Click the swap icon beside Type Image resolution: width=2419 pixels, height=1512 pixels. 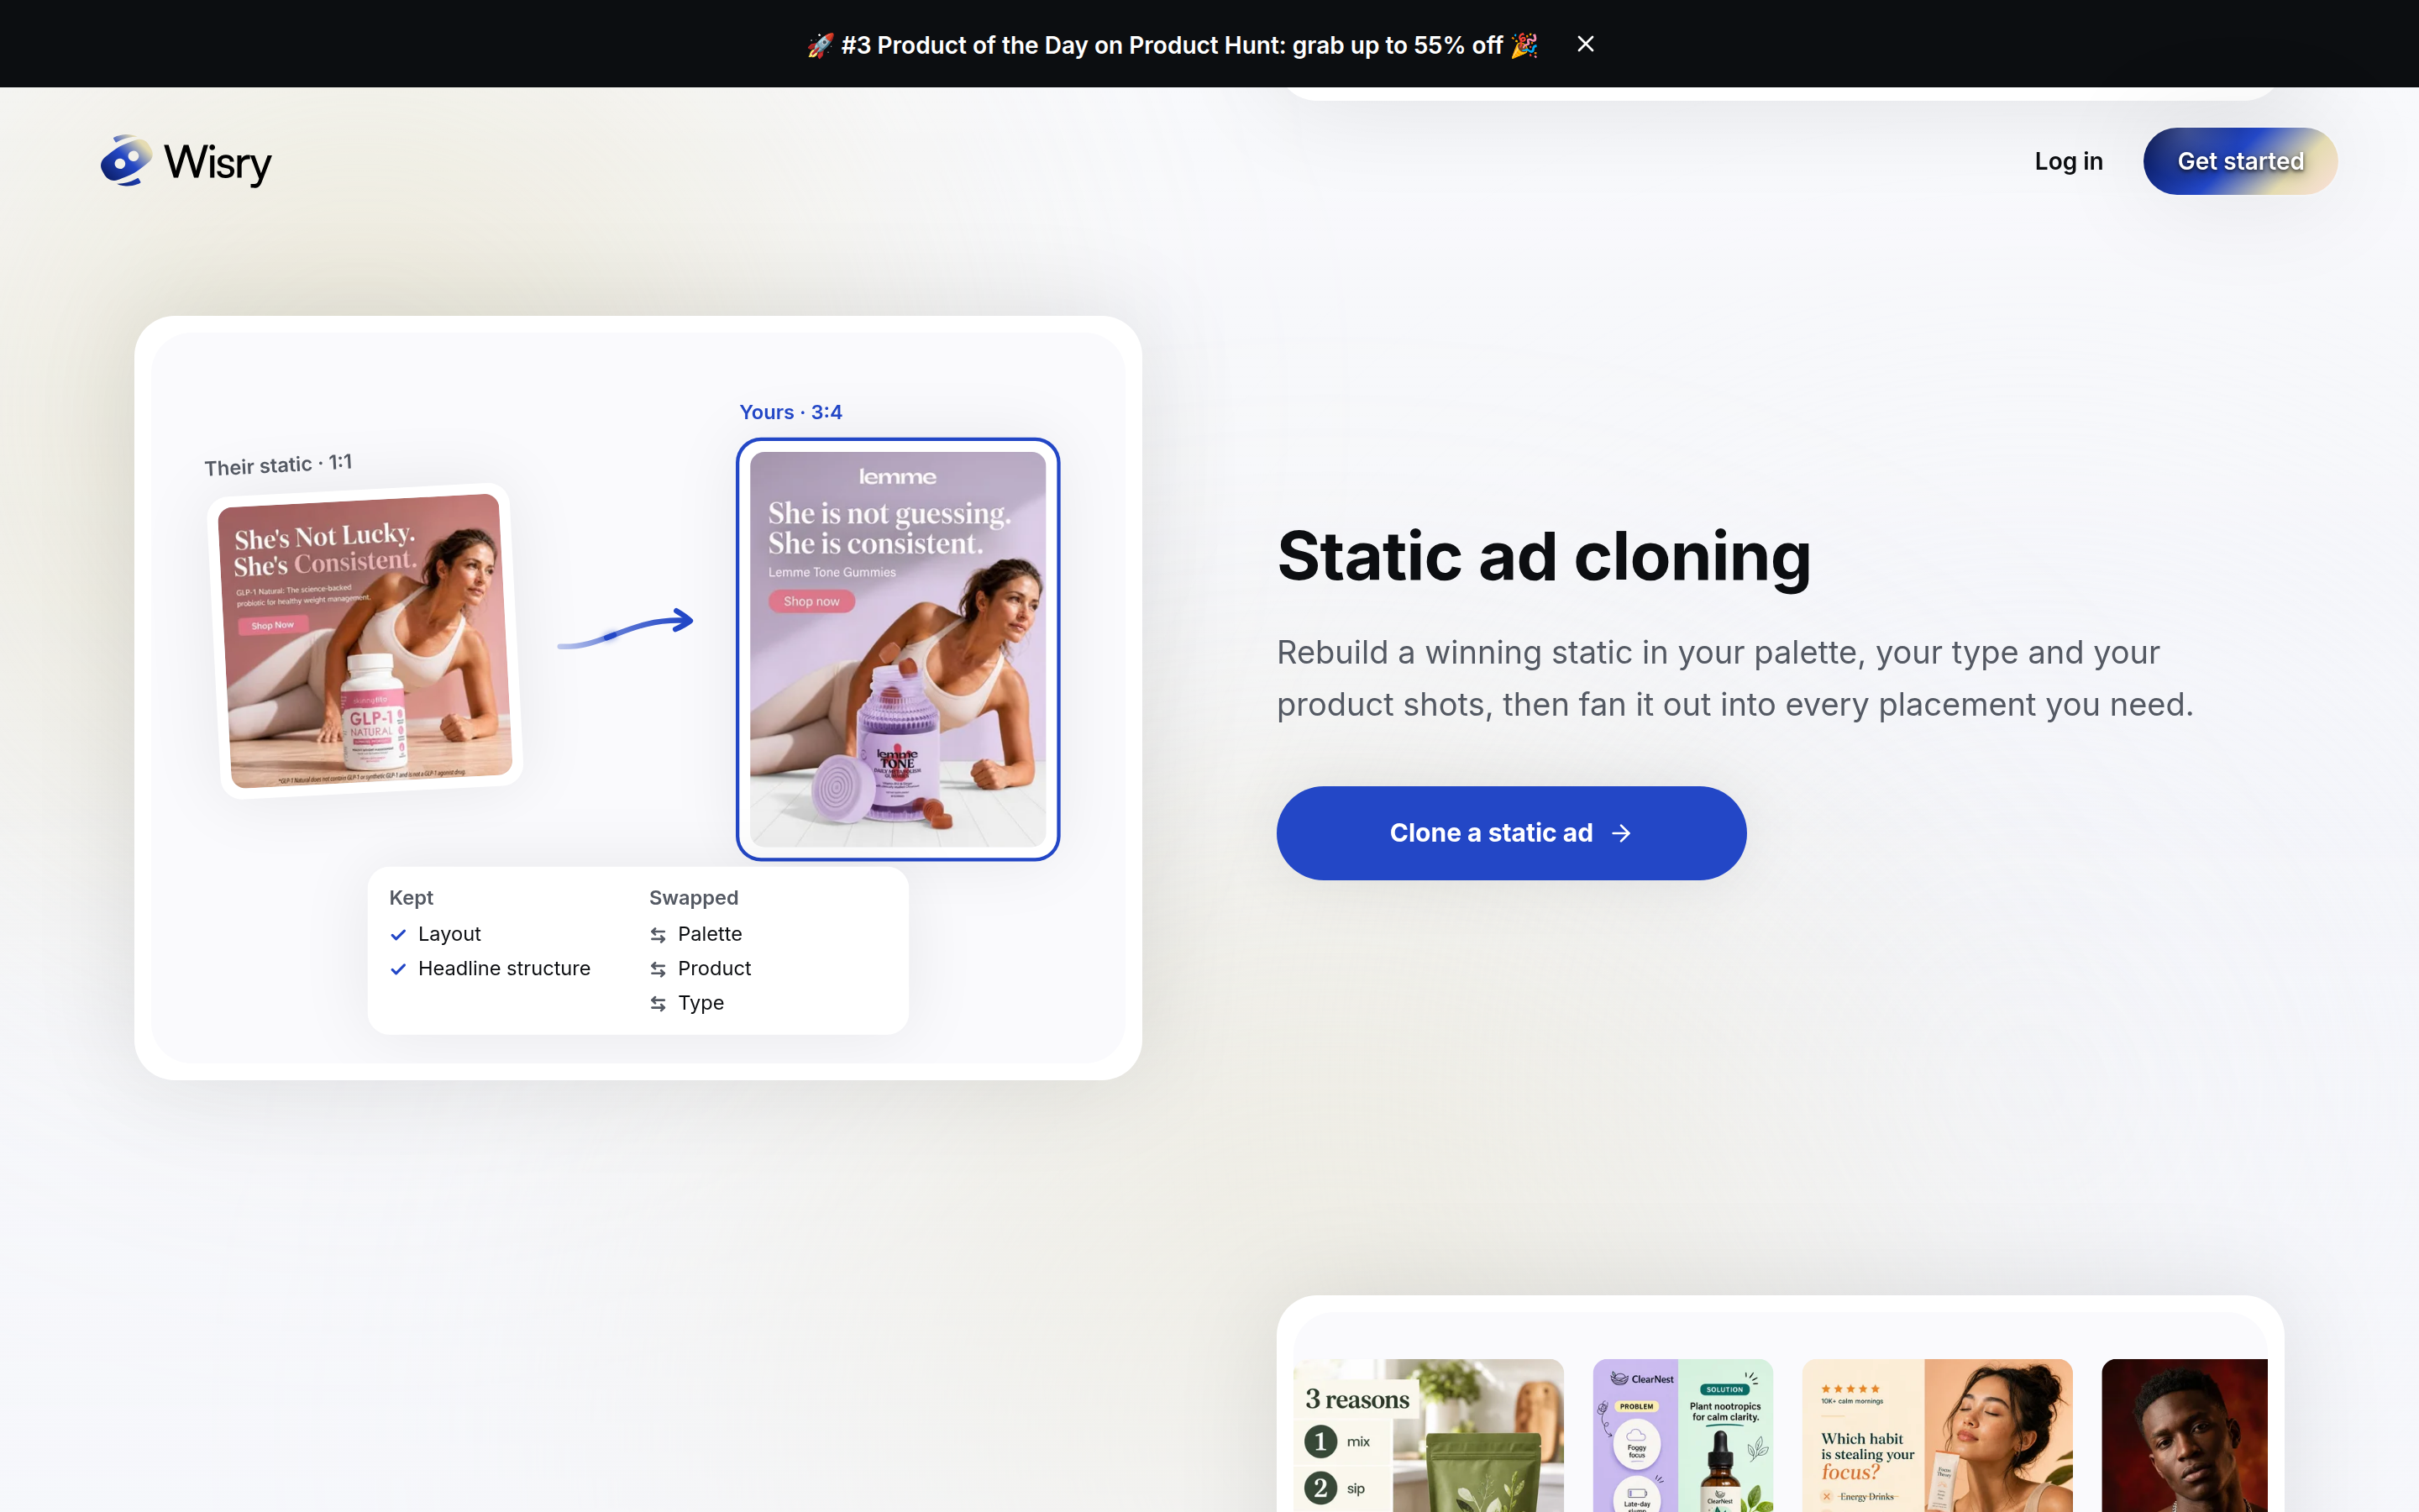658,1003
